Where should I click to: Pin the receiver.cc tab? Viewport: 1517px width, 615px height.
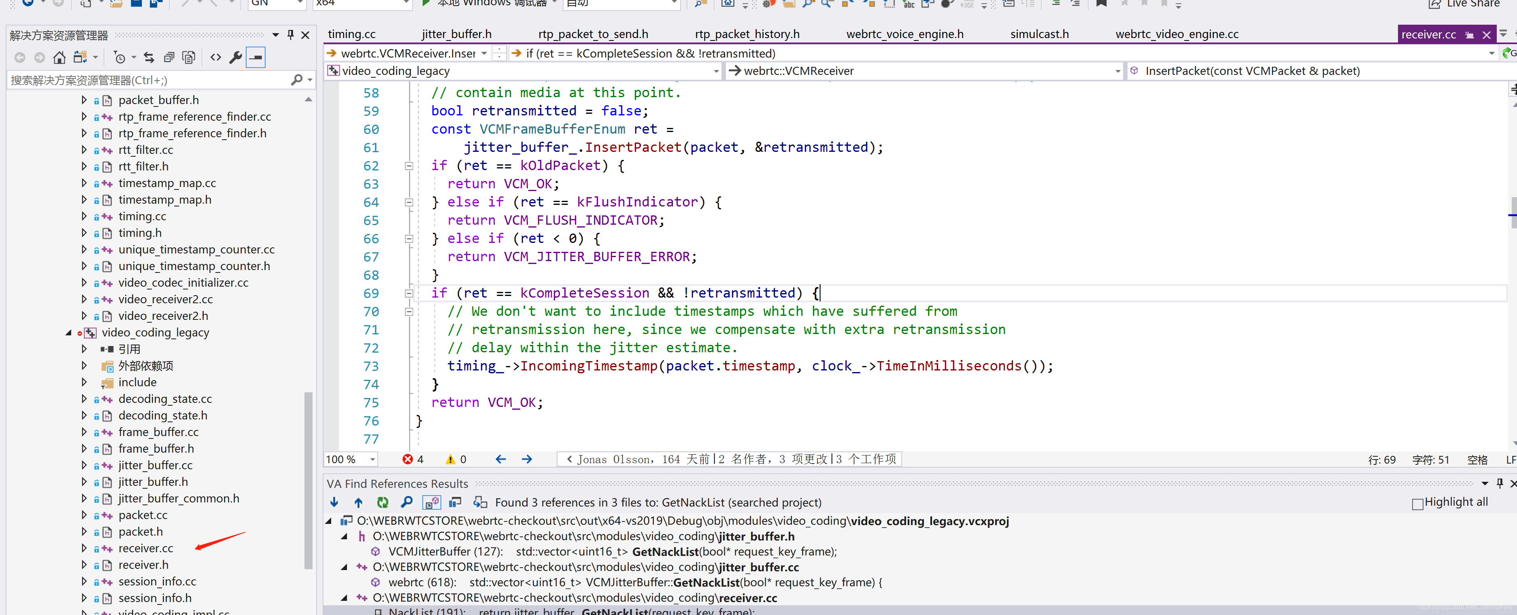pos(1469,35)
